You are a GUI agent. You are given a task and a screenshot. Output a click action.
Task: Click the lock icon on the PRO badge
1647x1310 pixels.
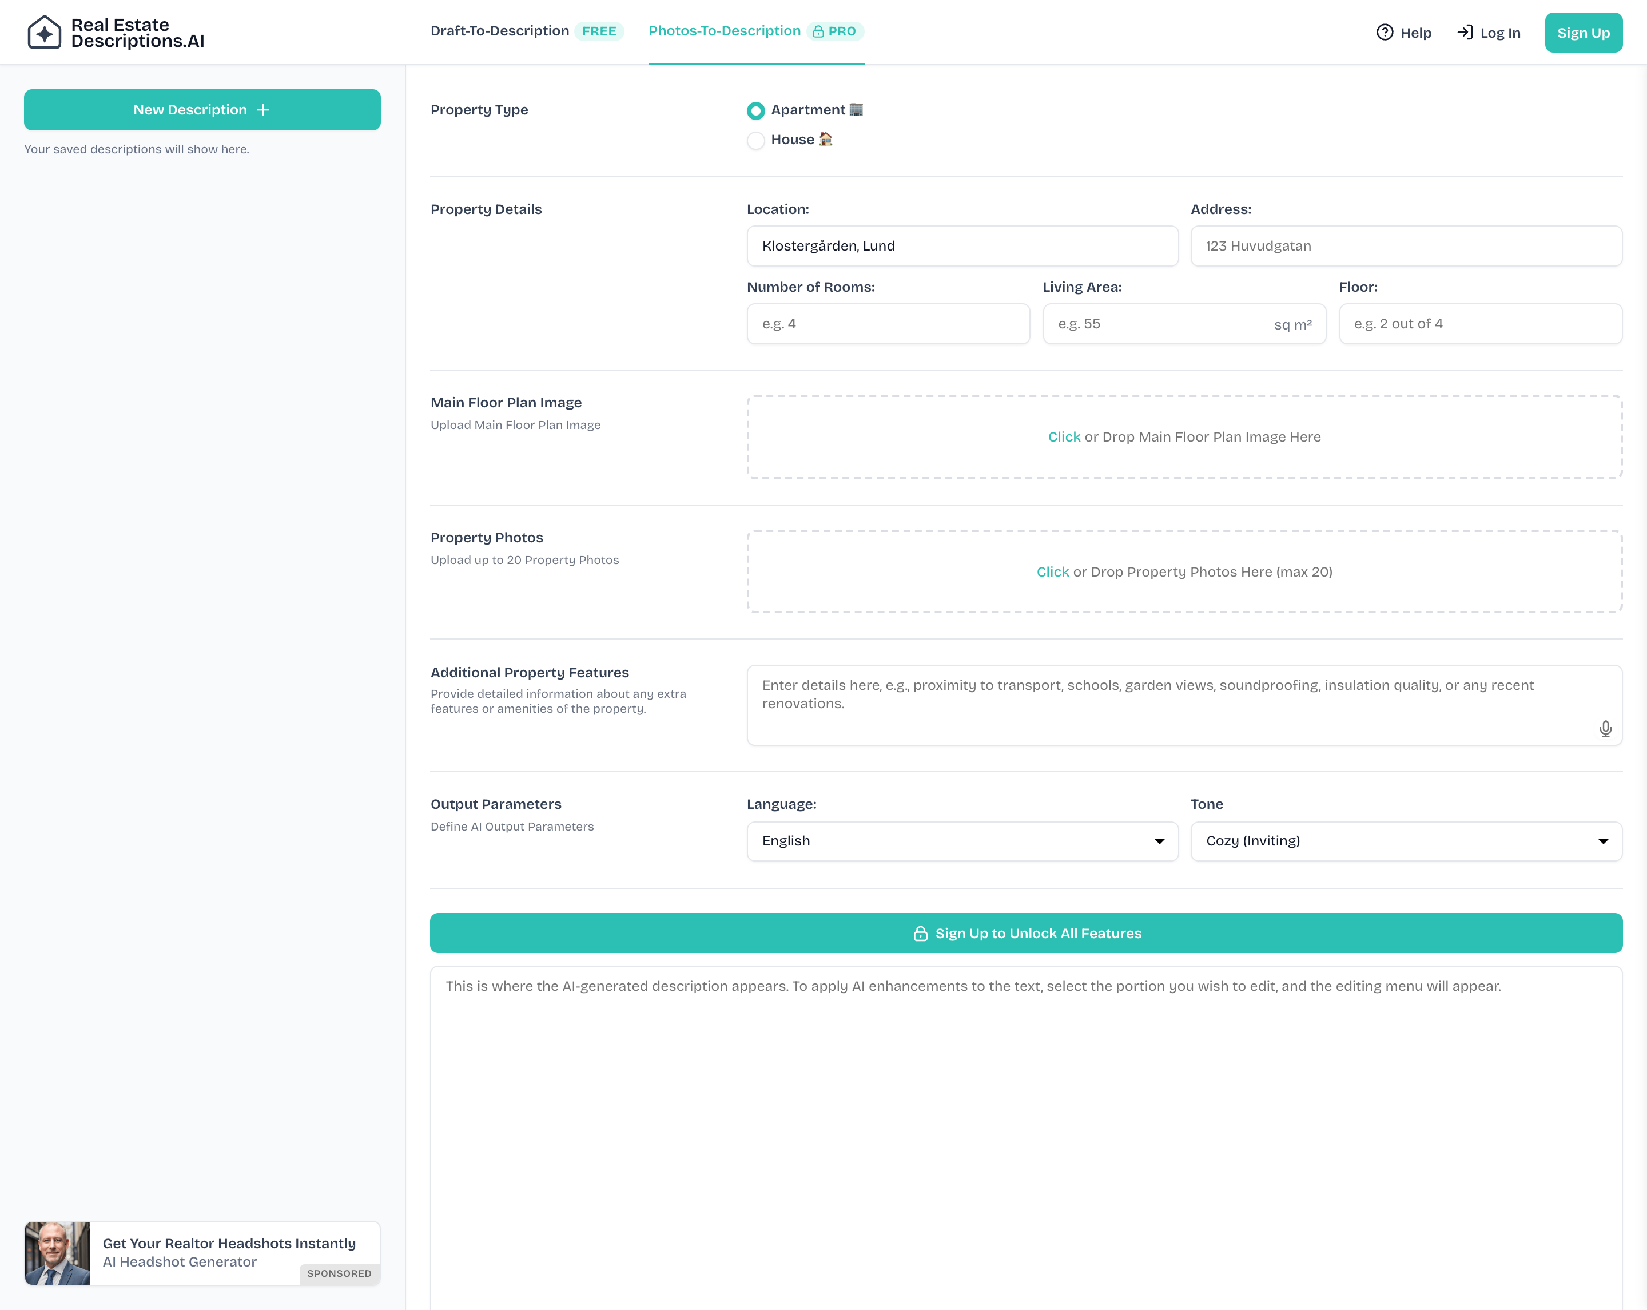pos(818,31)
